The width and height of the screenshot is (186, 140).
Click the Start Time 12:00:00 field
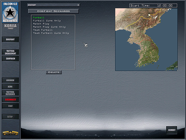[x=153, y=6]
